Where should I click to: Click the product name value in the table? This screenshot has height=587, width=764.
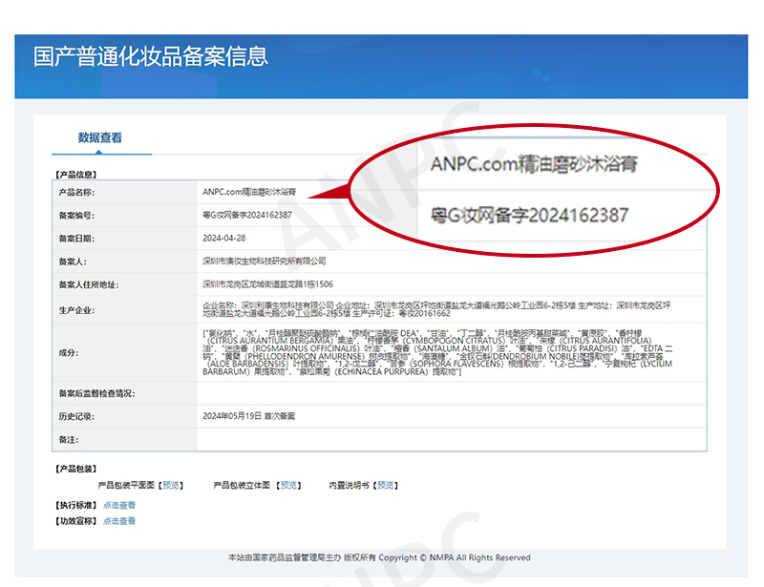tap(248, 192)
